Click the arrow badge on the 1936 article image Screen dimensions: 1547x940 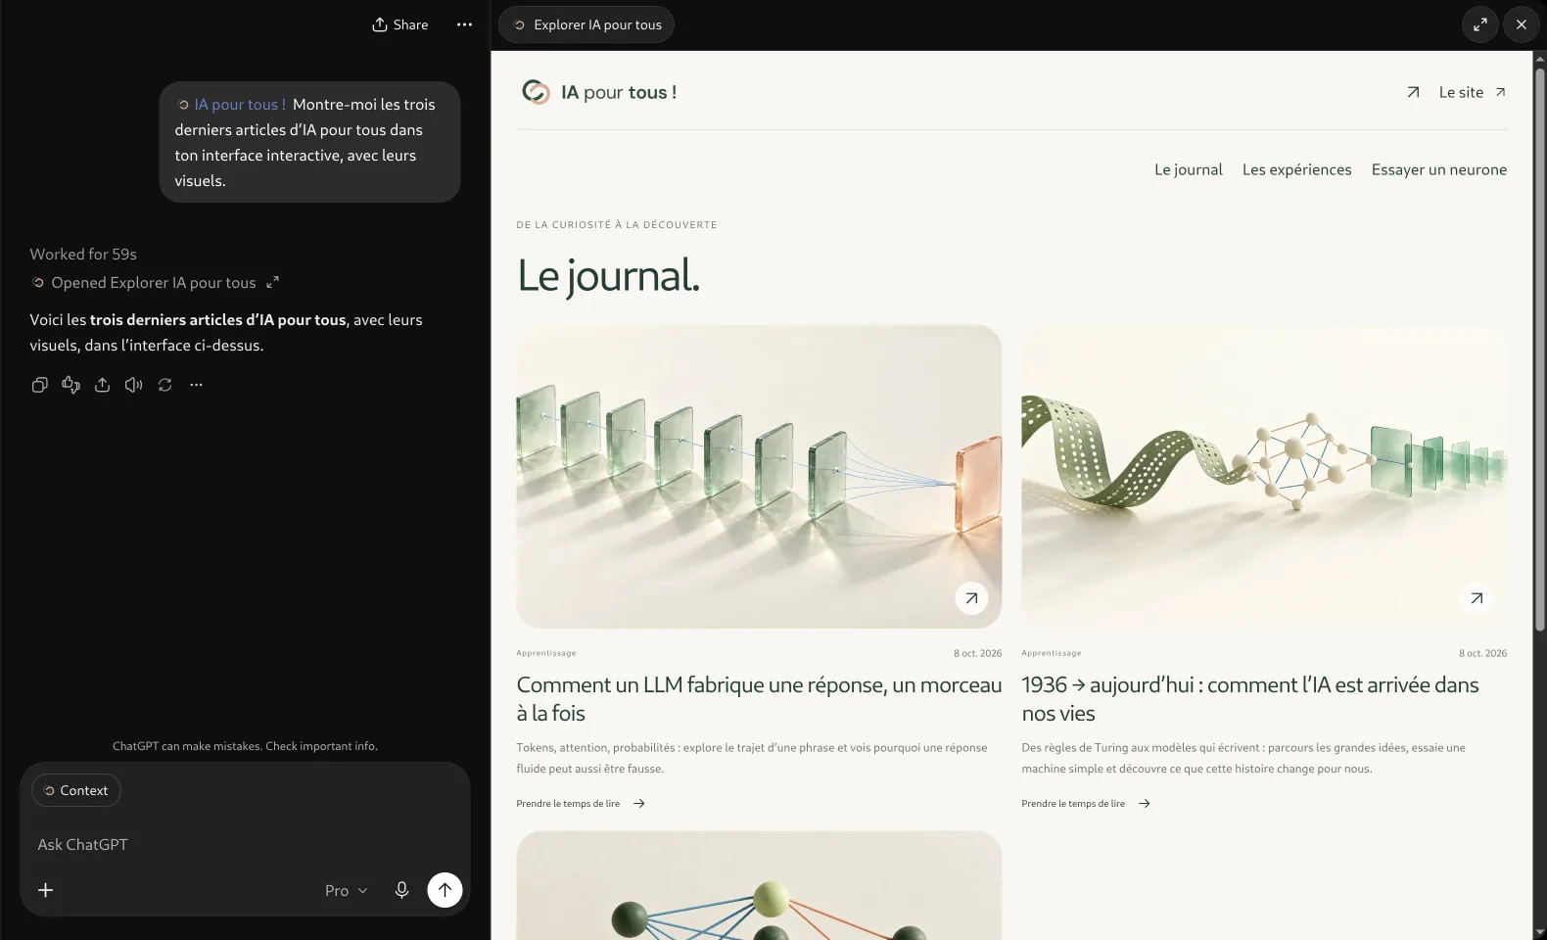[1477, 598]
